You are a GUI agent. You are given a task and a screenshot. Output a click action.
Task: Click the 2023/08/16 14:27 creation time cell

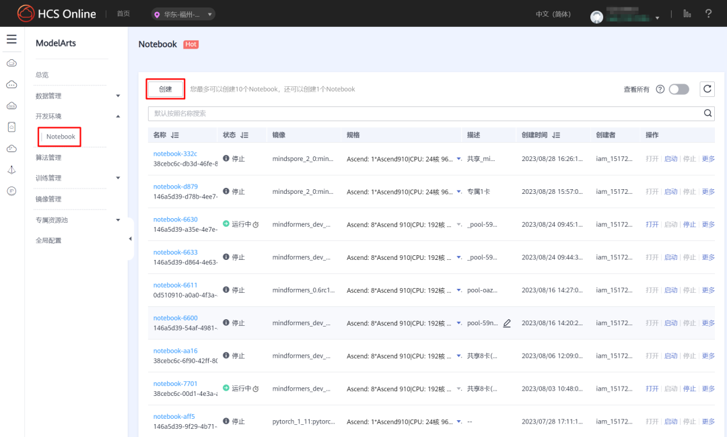(x=552, y=290)
